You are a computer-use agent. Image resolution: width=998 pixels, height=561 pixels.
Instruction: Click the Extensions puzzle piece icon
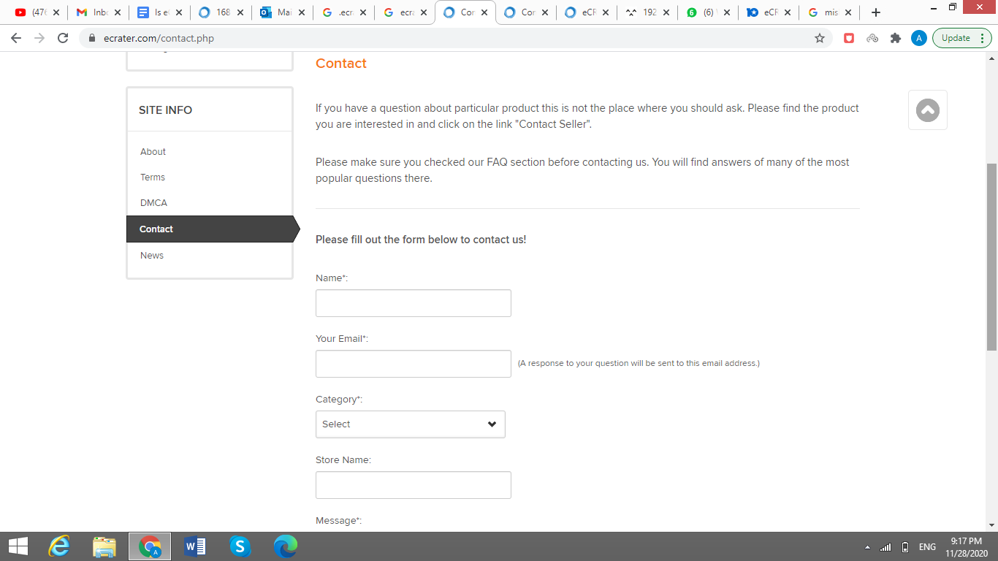896,38
